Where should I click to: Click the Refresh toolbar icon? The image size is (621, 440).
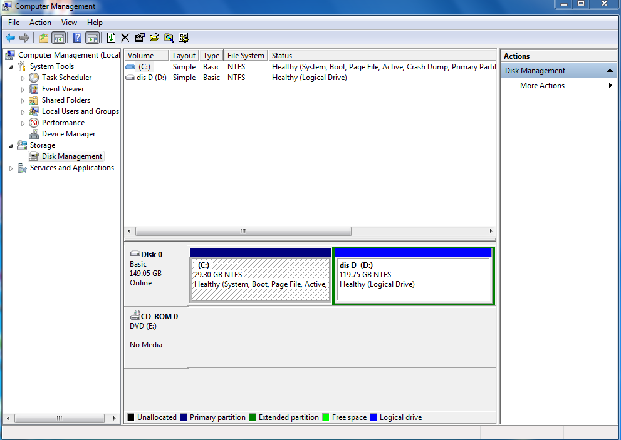(112, 38)
